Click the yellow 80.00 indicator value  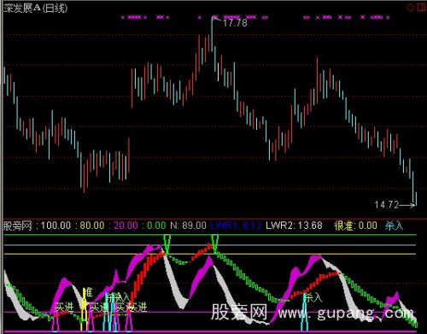[x=92, y=226]
